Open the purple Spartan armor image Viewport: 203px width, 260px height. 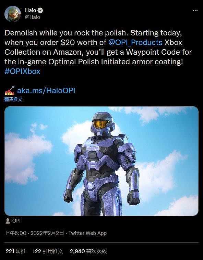101,161
